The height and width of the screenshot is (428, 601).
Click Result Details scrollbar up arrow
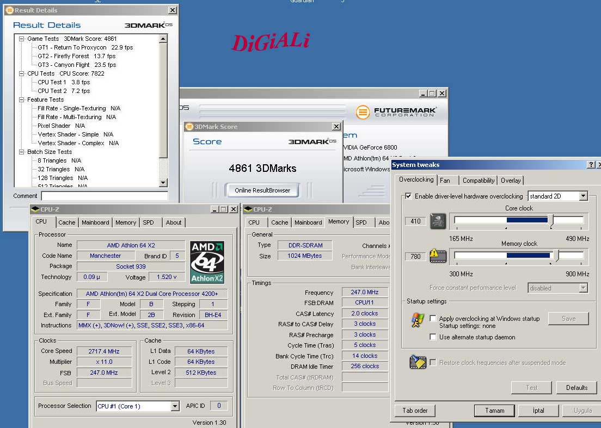tap(163, 39)
